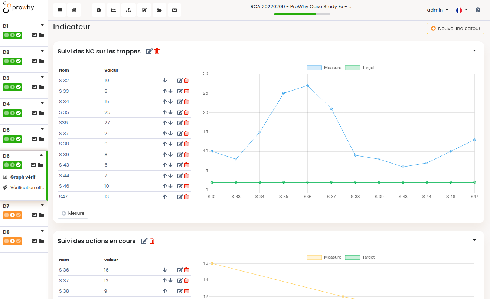Open the image toolbar icon
Viewport: 490px width, 299px height.
coord(174,10)
